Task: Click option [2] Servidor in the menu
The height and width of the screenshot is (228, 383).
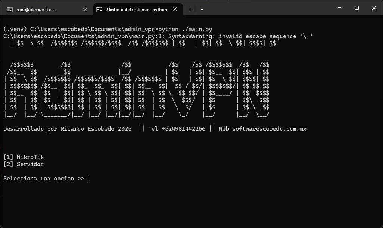Action: tap(24, 164)
